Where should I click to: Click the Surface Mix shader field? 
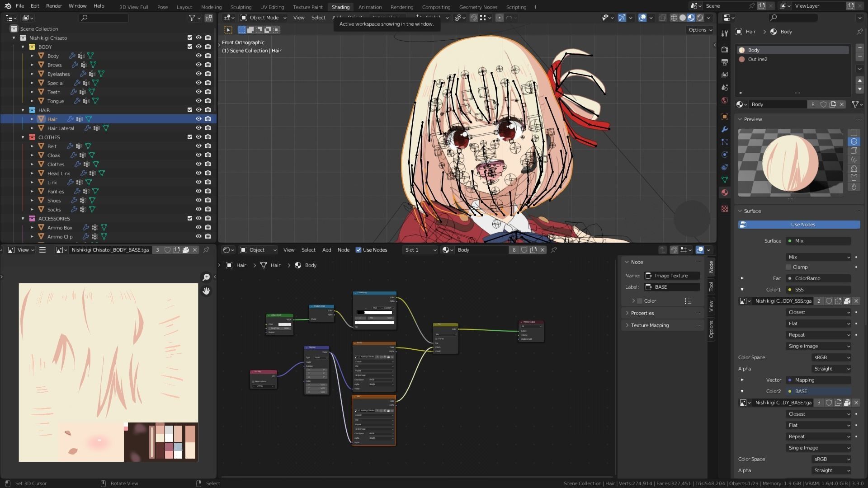click(x=819, y=241)
